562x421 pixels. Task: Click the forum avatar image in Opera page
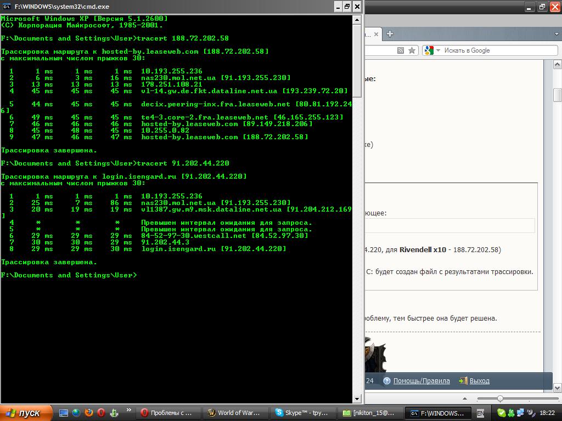(x=375, y=354)
